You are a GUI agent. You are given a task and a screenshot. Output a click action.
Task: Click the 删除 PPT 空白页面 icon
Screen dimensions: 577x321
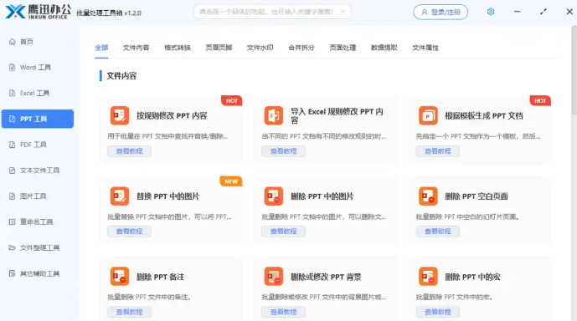[x=428, y=196]
